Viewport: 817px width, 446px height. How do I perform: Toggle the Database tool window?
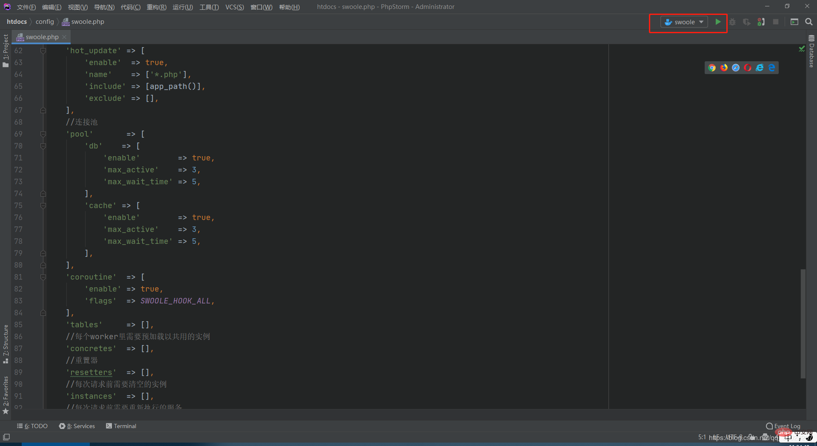click(811, 52)
